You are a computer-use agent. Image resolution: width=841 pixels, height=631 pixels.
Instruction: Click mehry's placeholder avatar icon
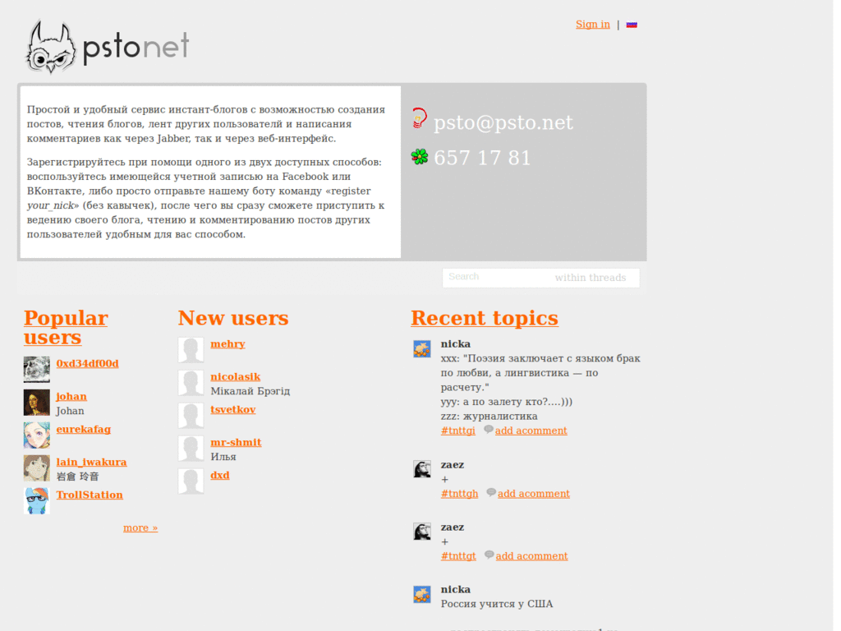pos(191,349)
